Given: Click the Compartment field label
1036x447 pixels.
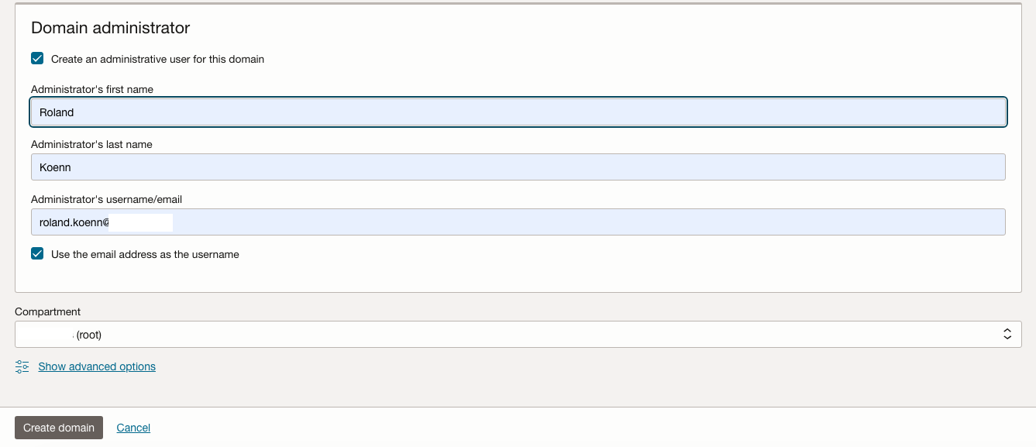Looking at the screenshot, I should pyautogui.click(x=47, y=311).
